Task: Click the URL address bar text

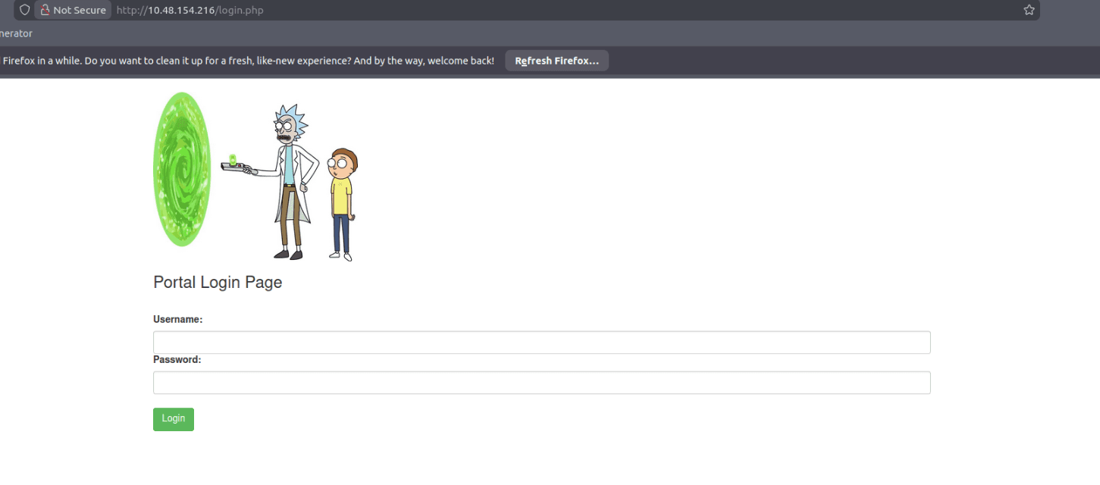Action: [190, 10]
